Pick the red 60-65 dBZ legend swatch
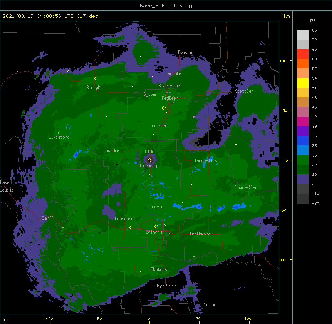 [303, 54]
